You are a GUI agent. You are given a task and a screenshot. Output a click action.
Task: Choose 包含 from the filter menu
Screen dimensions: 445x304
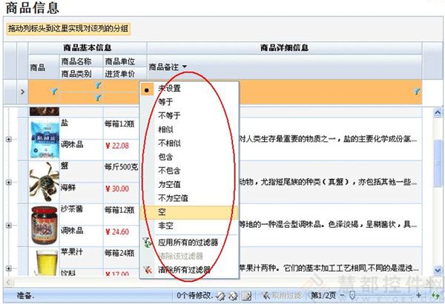tap(166, 157)
